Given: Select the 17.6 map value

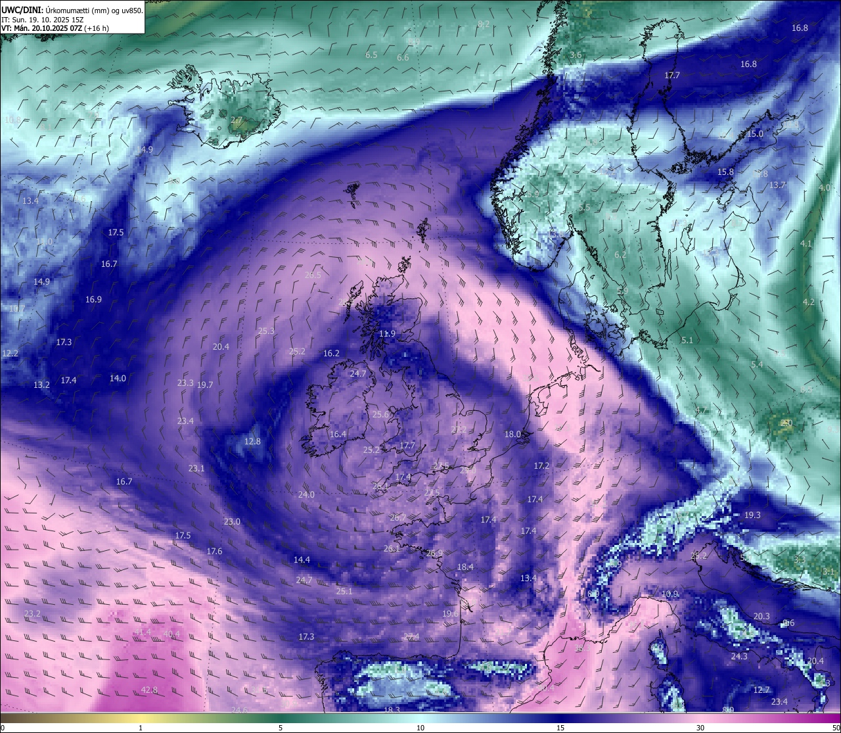Looking at the screenshot, I should click(214, 551).
